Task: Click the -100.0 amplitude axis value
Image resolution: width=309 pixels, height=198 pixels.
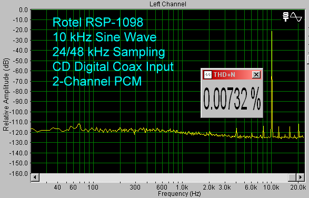Action: [19, 112]
